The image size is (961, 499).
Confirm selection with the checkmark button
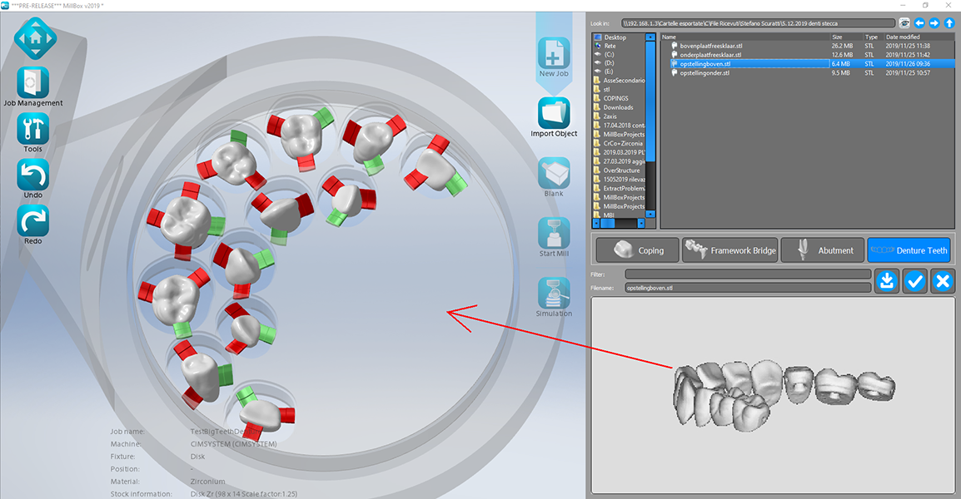914,281
